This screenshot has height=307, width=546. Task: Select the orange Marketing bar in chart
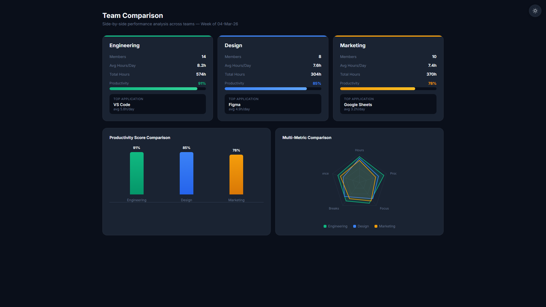(x=236, y=175)
